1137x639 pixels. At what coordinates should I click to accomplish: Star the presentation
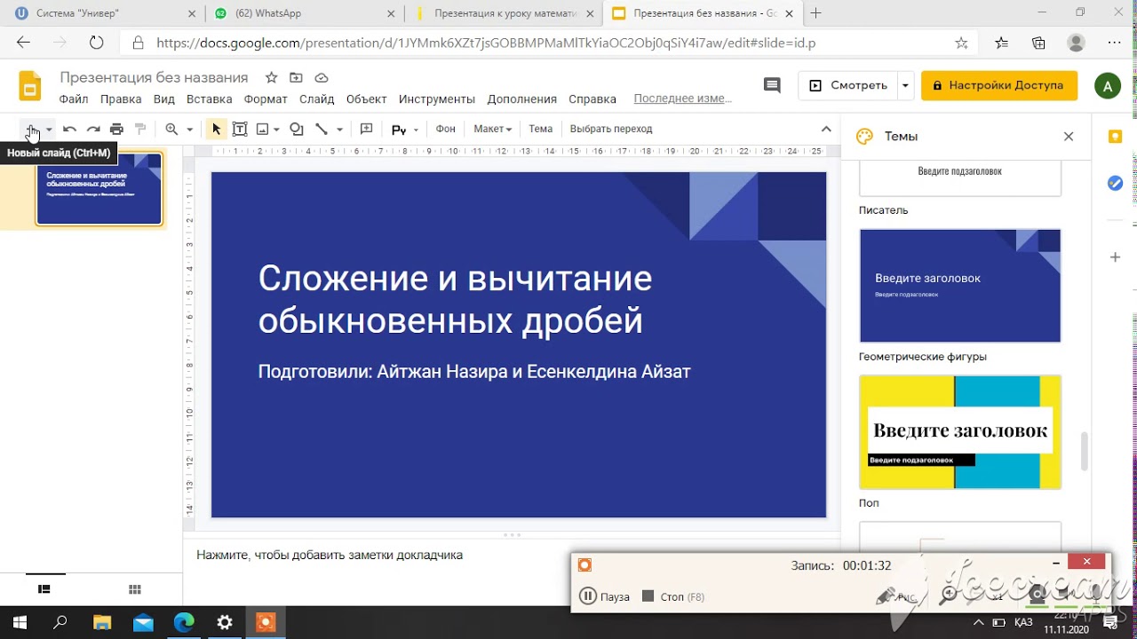272,77
